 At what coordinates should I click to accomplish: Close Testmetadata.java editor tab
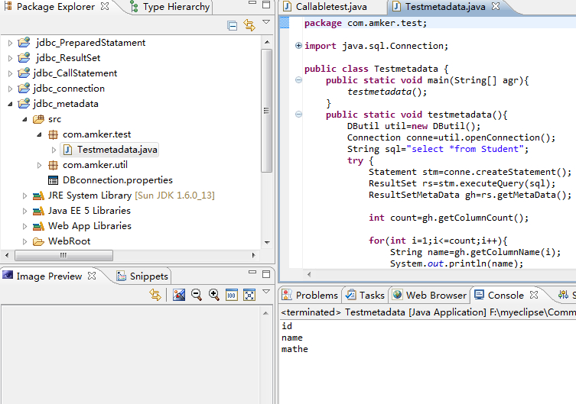tap(496, 6)
